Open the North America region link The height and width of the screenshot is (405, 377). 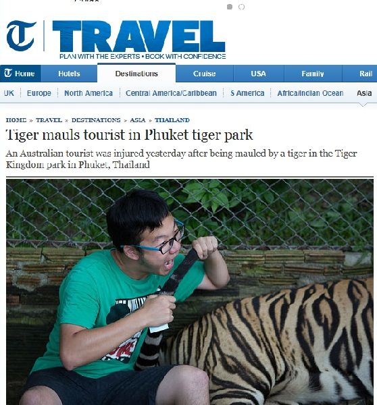click(89, 93)
